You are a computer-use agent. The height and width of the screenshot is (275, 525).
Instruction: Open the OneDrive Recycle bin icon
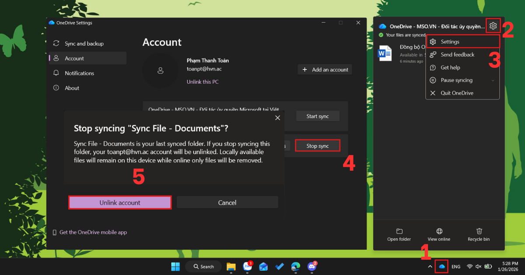pos(479,231)
